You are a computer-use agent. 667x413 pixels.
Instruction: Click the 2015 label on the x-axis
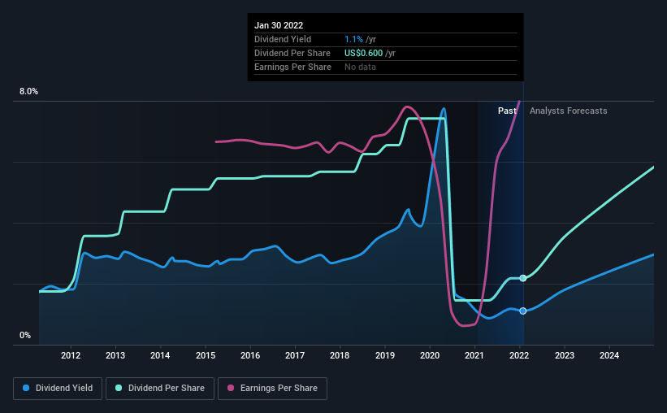tap(206, 355)
